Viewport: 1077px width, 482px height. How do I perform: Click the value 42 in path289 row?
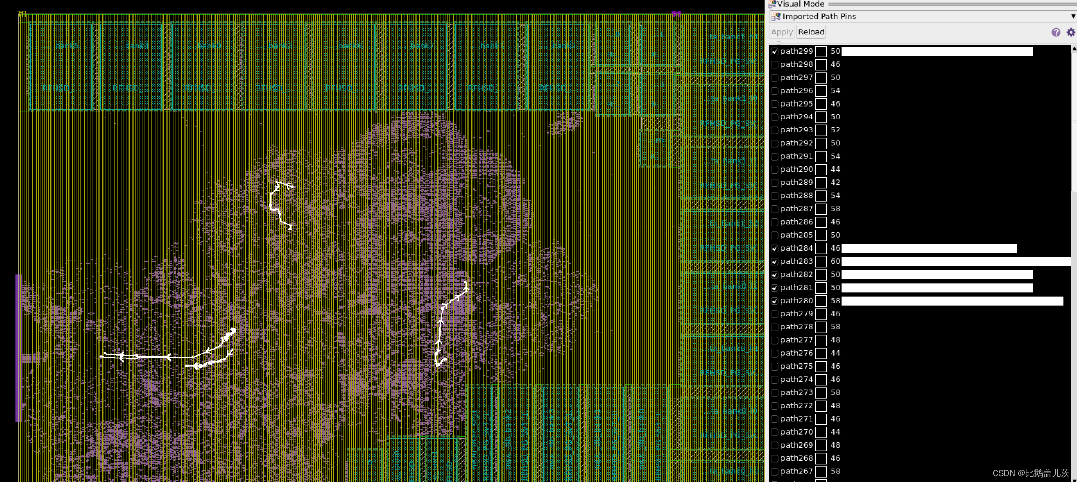(835, 183)
